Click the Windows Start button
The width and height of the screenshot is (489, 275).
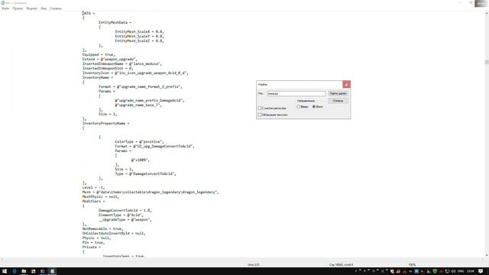pos(5,271)
